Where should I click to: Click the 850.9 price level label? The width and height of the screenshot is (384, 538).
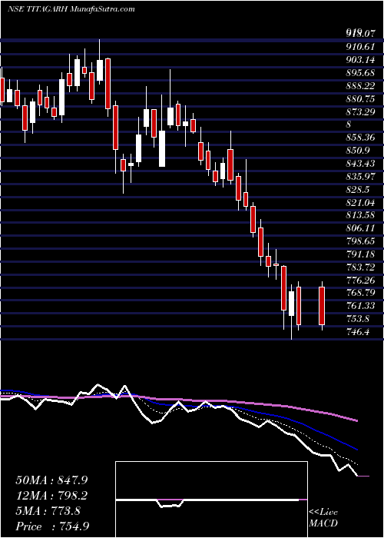(x=360, y=151)
